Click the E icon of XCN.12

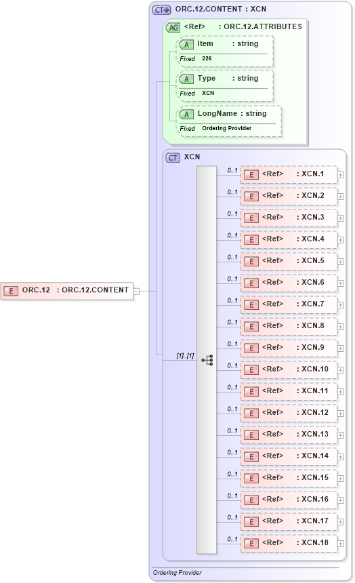tap(251, 414)
